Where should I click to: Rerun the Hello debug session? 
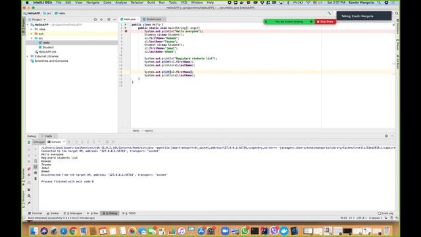pyautogui.click(x=29, y=142)
